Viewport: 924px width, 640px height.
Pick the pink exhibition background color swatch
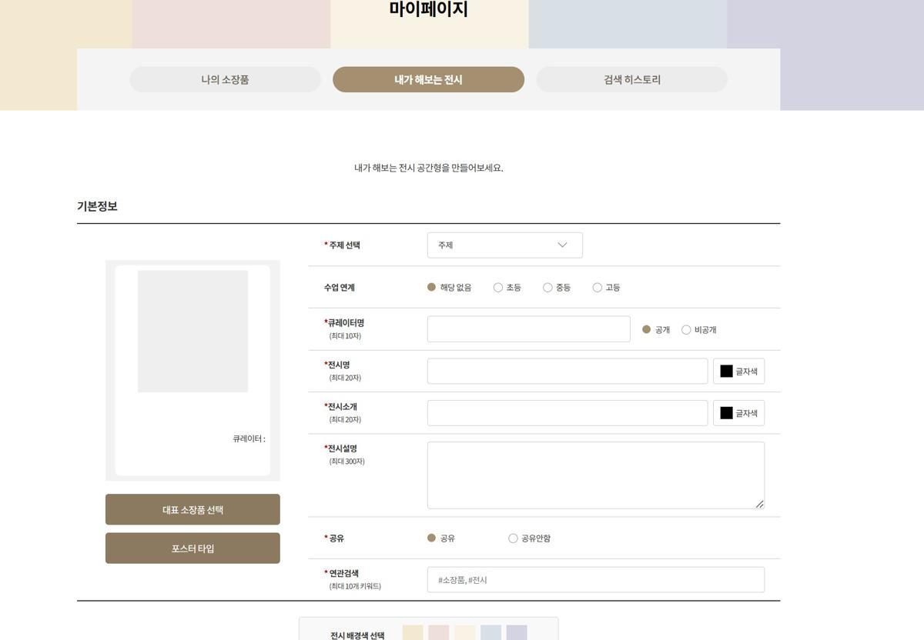click(x=438, y=633)
